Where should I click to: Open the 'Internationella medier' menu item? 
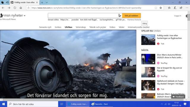pyautogui.click(x=139, y=27)
